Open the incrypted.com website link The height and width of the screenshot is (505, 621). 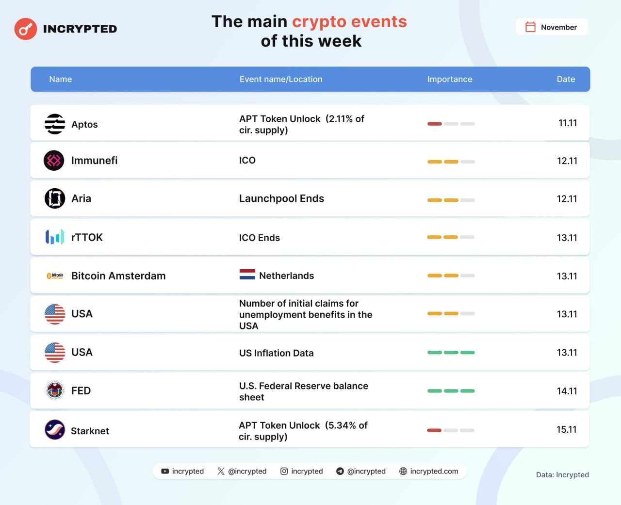(x=429, y=471)
